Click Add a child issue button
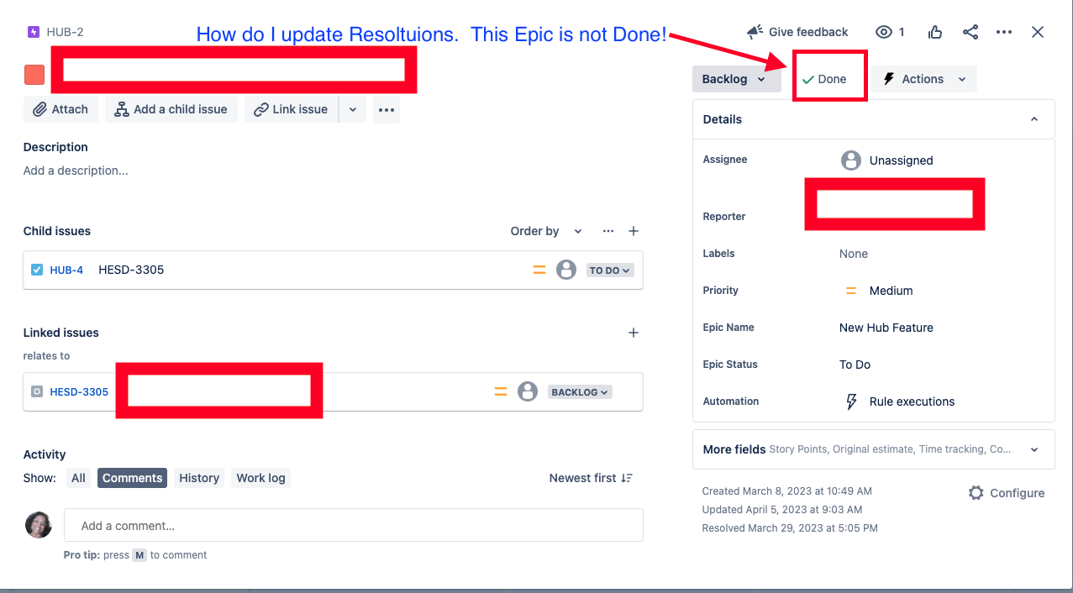 click(171, 109)
